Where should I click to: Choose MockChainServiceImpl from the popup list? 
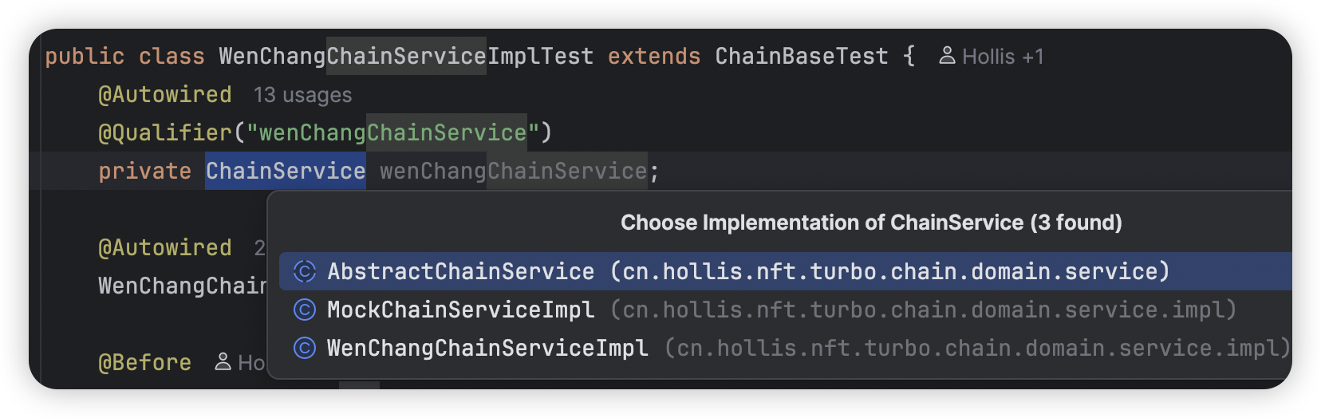(460, 310)
